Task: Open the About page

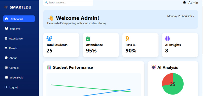Action: [x=19, y=58]
